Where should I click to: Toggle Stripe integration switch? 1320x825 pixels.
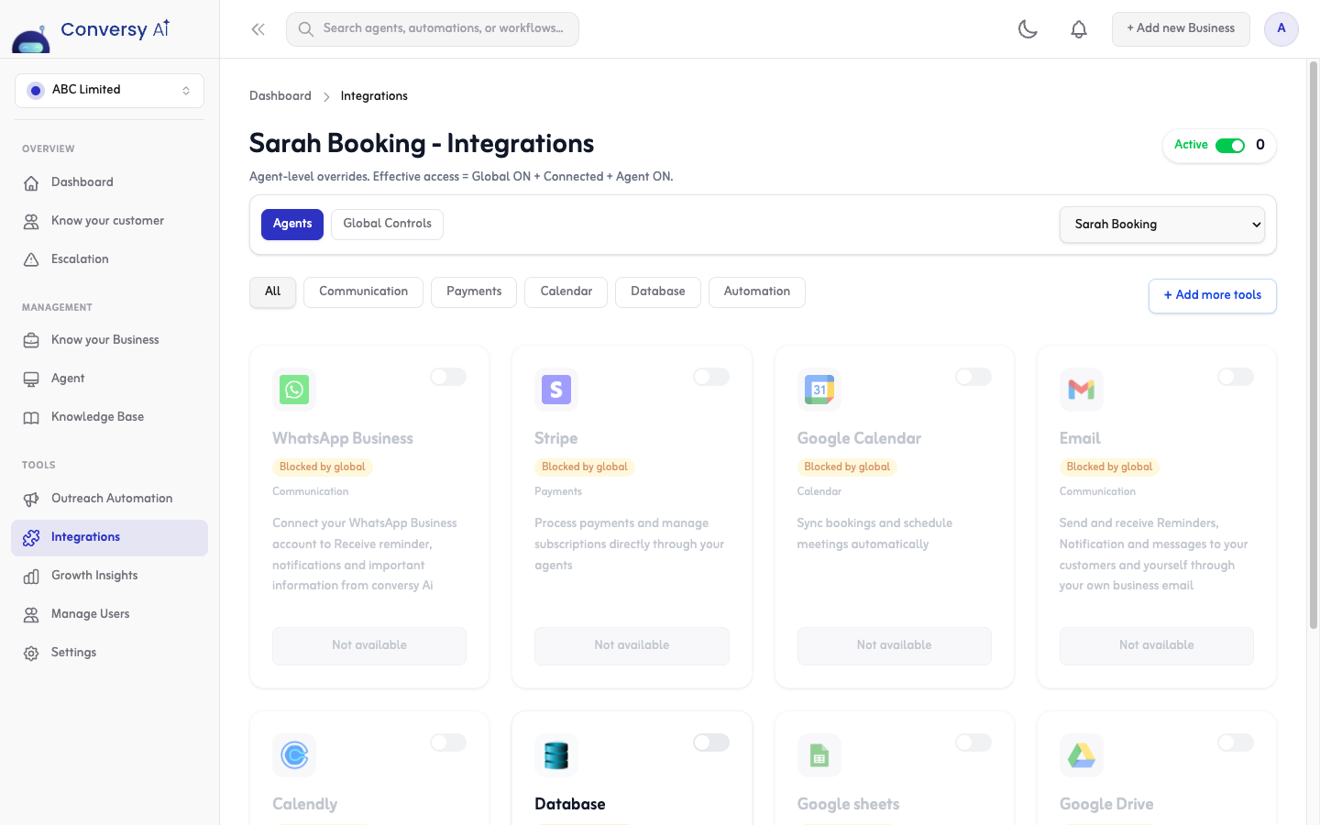tap(711, 377)
